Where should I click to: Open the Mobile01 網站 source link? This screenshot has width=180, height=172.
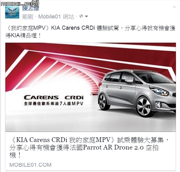(56, 17)
